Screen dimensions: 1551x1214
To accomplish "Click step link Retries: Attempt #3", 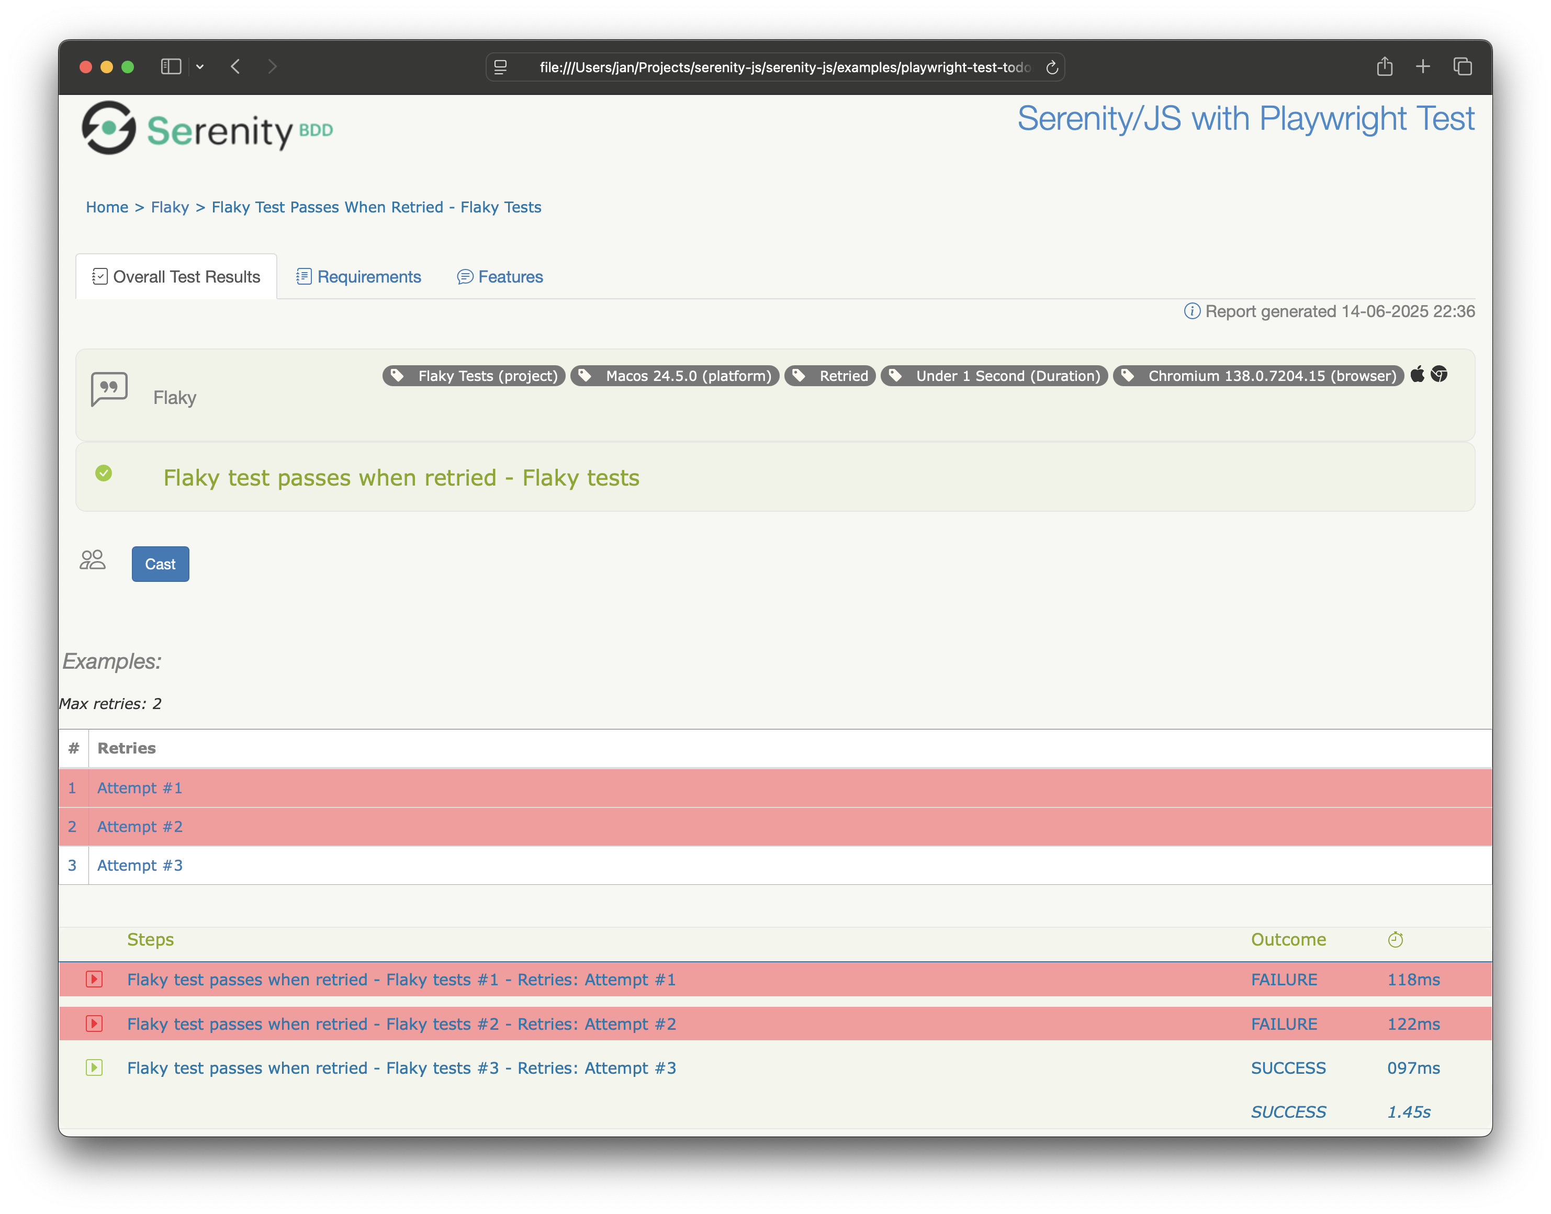I will tap(401, 1067).
